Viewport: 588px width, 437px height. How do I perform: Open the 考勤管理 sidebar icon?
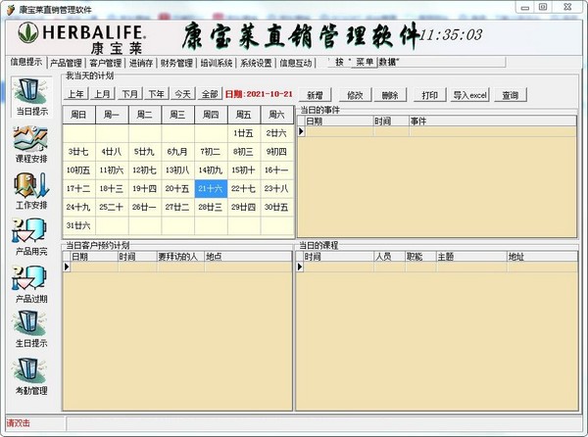(31, 376)
